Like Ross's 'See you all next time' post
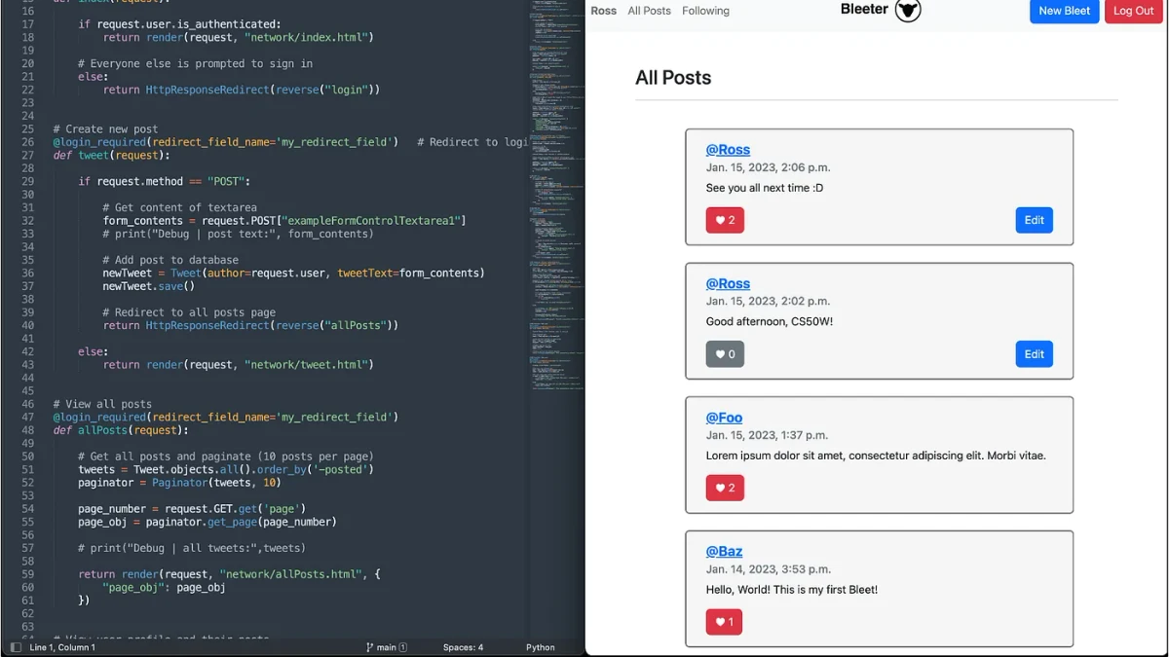Viewport: 1169px width, 657px height. point(725,220)
